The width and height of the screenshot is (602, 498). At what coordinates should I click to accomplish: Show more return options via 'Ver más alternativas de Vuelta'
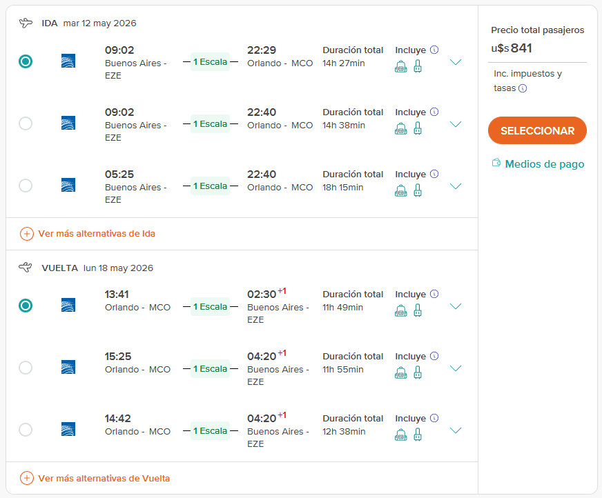(x=104, y=478)
